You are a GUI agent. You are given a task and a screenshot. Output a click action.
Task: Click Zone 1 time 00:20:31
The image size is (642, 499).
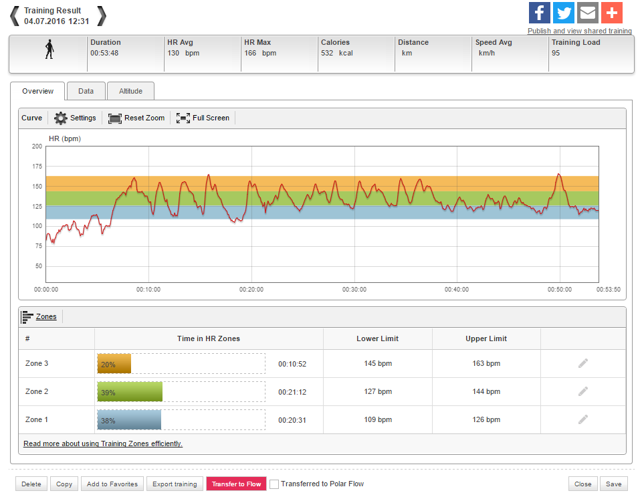pos(292,420)
